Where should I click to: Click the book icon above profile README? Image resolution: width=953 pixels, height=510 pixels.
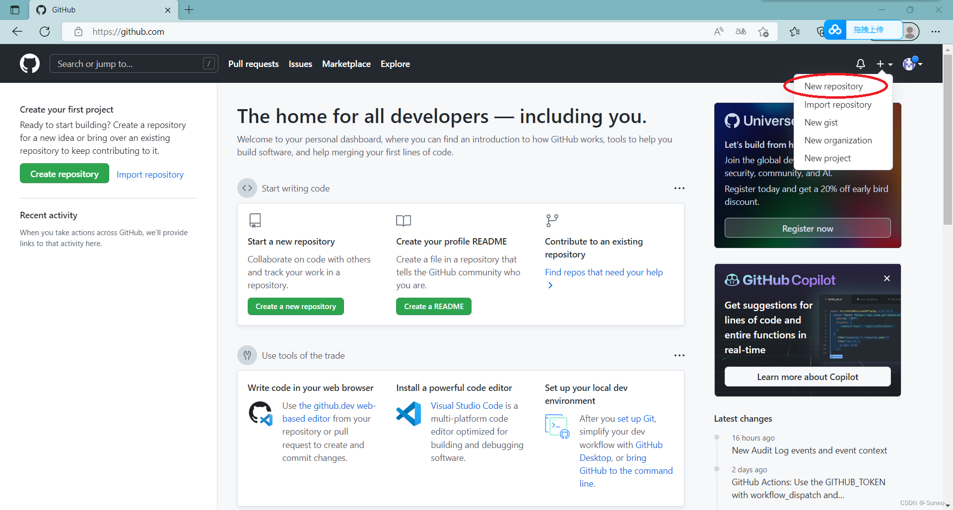[x=404, y=220]
